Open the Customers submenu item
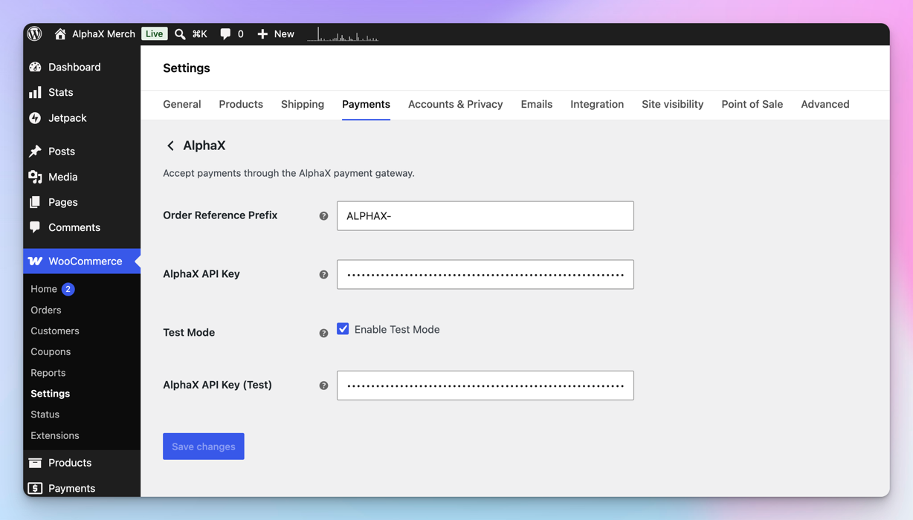 [55, 331]
